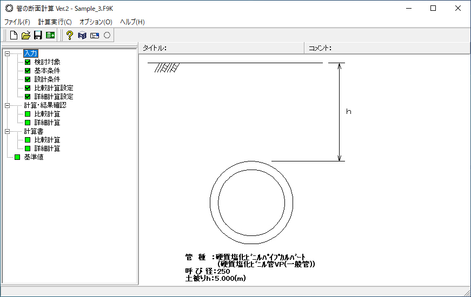Select 設計条件 in the input tree
Screen dimensions: 471x297
coord(47,79)
